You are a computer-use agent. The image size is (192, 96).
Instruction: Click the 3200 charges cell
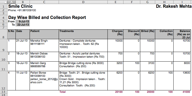115,66
